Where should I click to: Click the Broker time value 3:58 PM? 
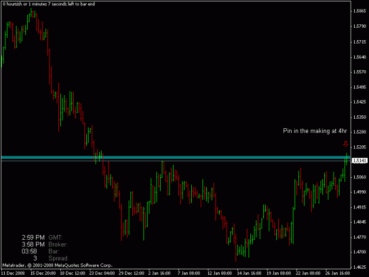pos(33,245)
